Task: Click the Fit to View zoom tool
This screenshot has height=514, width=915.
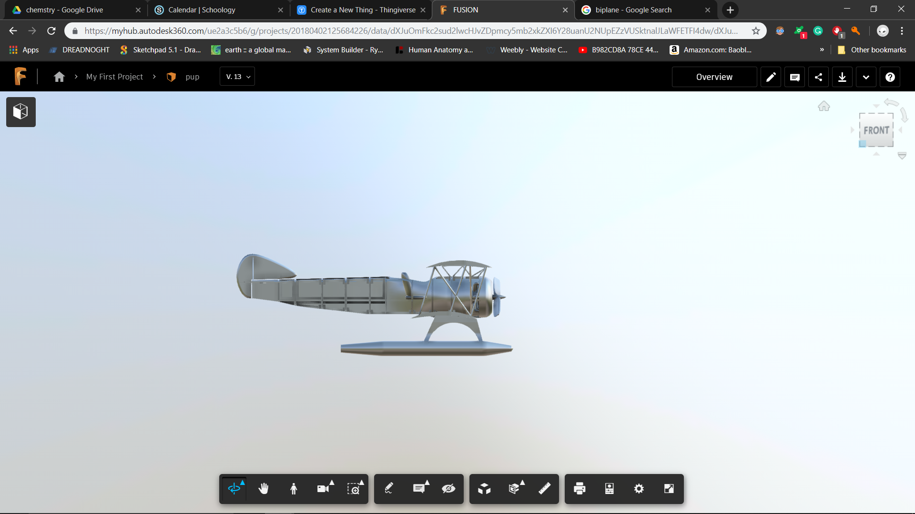Action: pyautogui.click(x=354, y=489)
